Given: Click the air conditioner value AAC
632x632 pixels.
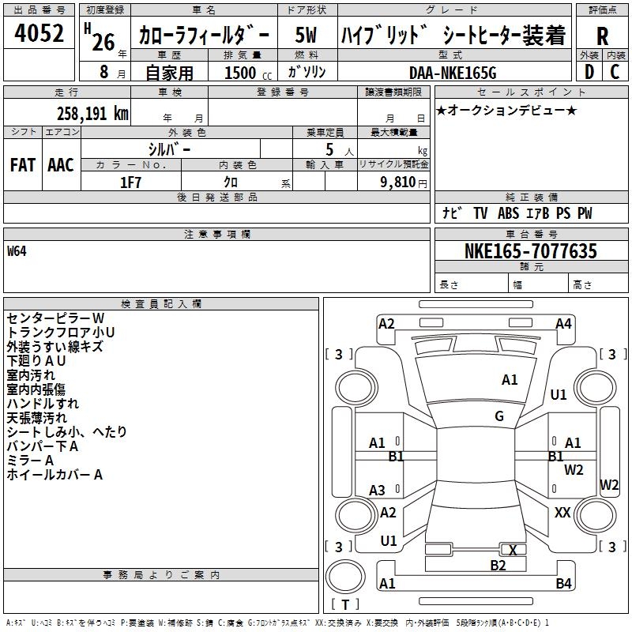Looking at the screenshot, I should (x=61, y=165).
